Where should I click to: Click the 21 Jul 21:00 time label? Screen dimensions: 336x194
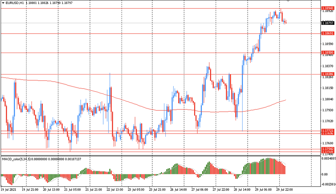coord(94,190)
